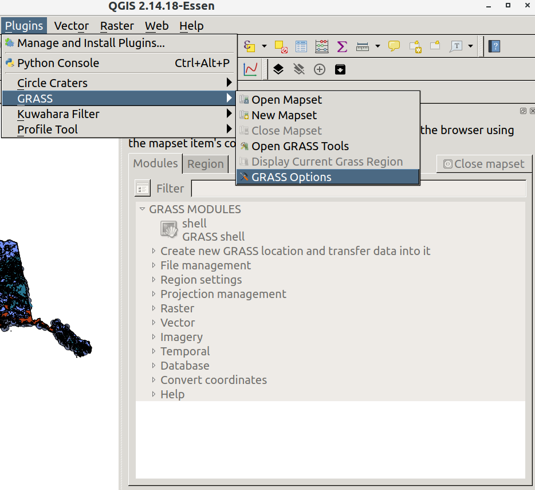Image resolution: width=535 pixels, height=490 pixels.
Task: Open Python Console from Plugins menu
Action: coord(119,63)
